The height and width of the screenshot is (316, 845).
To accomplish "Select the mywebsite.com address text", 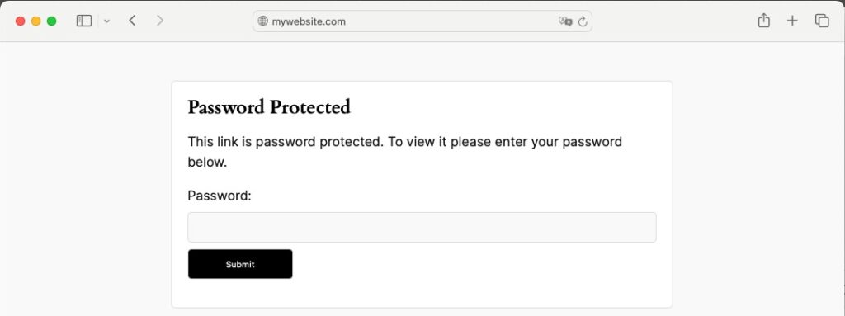I will pos(309,21).
